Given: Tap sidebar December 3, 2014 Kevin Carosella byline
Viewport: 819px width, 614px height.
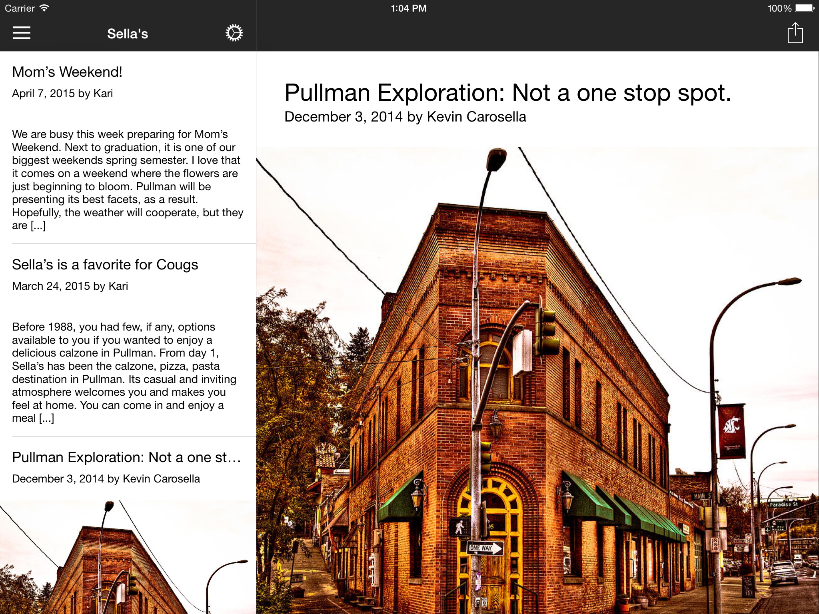Looking at the screenshot, I should [x=106, y=479].
